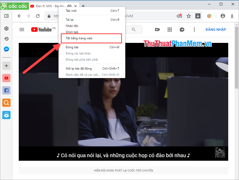Mute the tab using its speaker icon

point(69,6)
